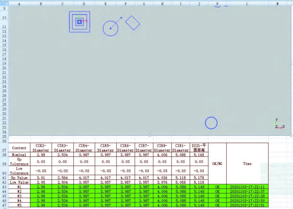Click the Select All corner box
This screenshot has width=293, height=209.
[4, 4]
